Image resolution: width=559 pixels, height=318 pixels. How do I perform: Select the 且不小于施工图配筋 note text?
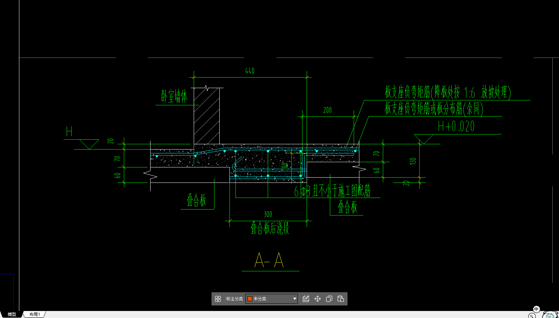(341, 191)
